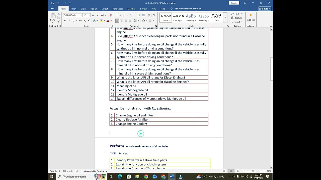Screen dimensions: 321x180
Task: Toggle Show/Hide paragraph marks
Action: click(154, 15)
